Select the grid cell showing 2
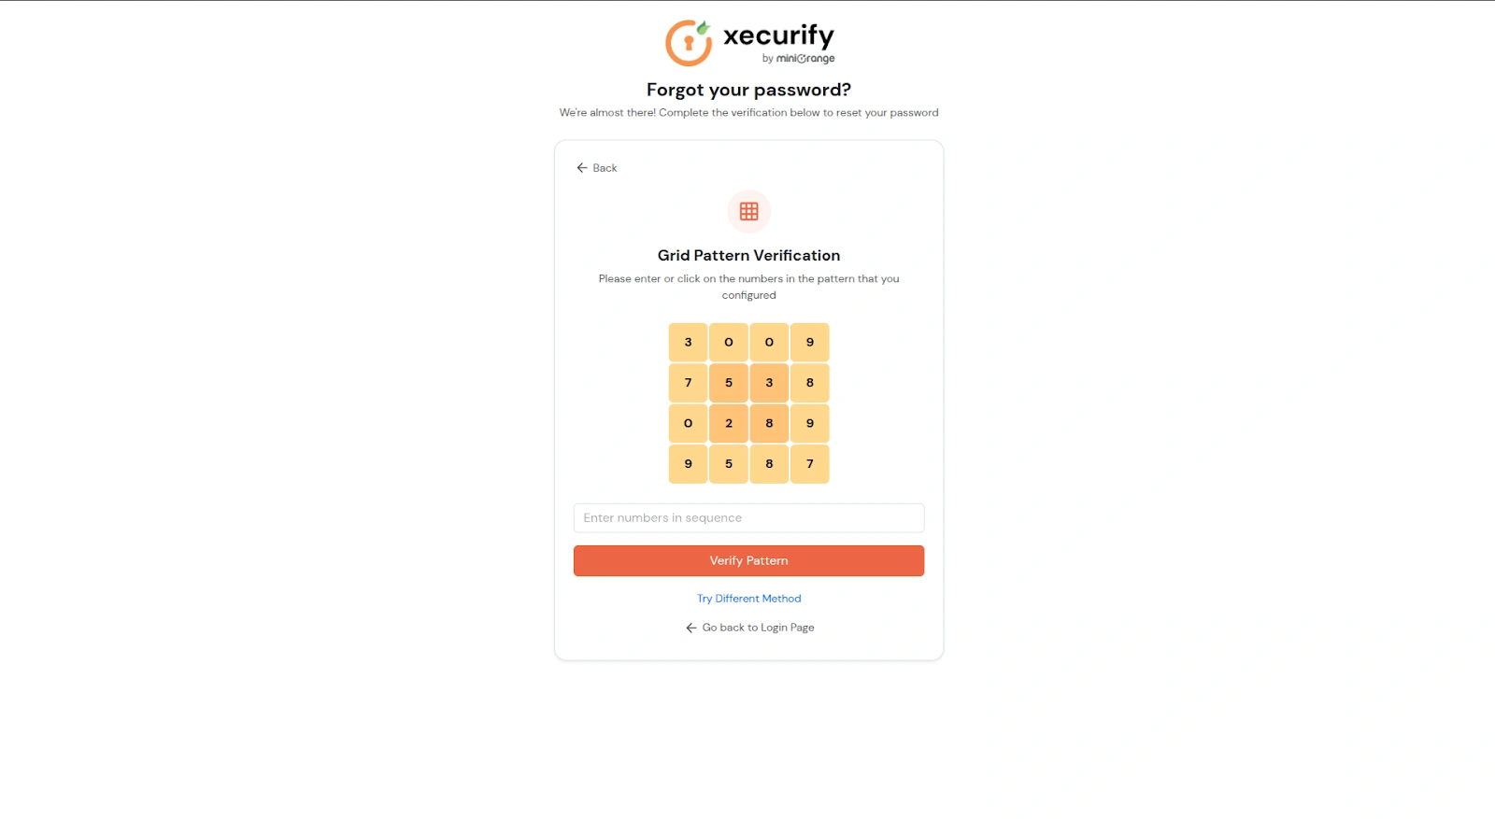Screen dimensions: 1495x819 (729, 423)
